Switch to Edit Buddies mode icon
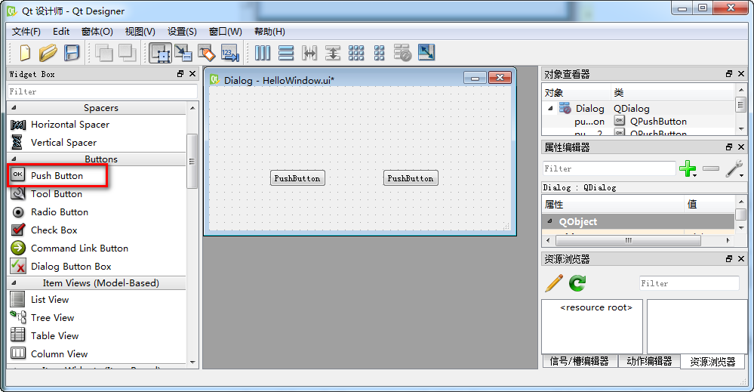Image resolution: width=754 pixels, height=392 pixels. 207,52
